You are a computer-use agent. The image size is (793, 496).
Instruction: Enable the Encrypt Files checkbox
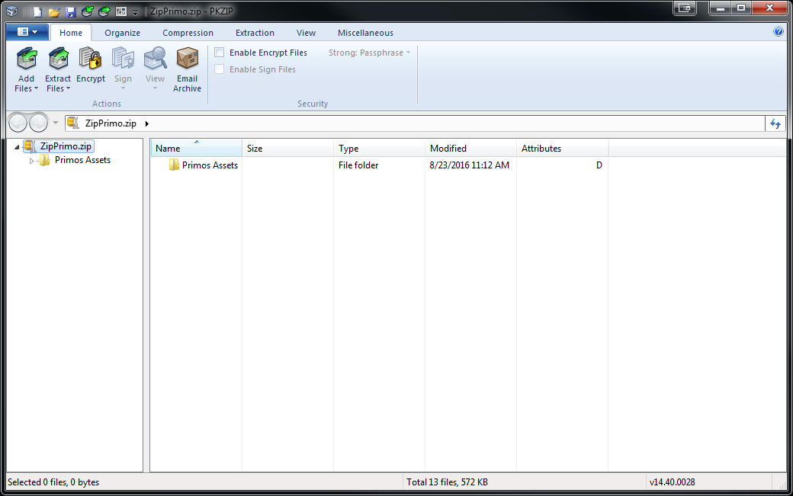(220, 53)
